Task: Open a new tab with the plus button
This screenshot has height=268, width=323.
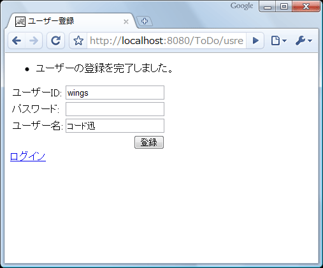Action: [x=145, y=21]
